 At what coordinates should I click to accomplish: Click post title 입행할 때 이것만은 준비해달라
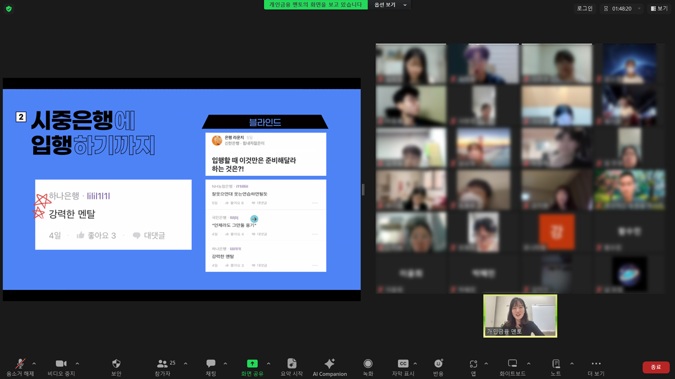254,164
